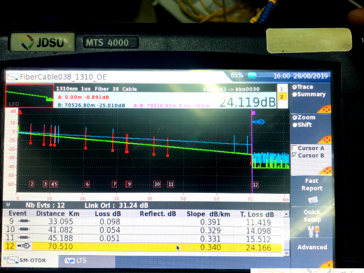Select the Shift radio option
This screenshot has width=364, height=273.
click(302, 125)
